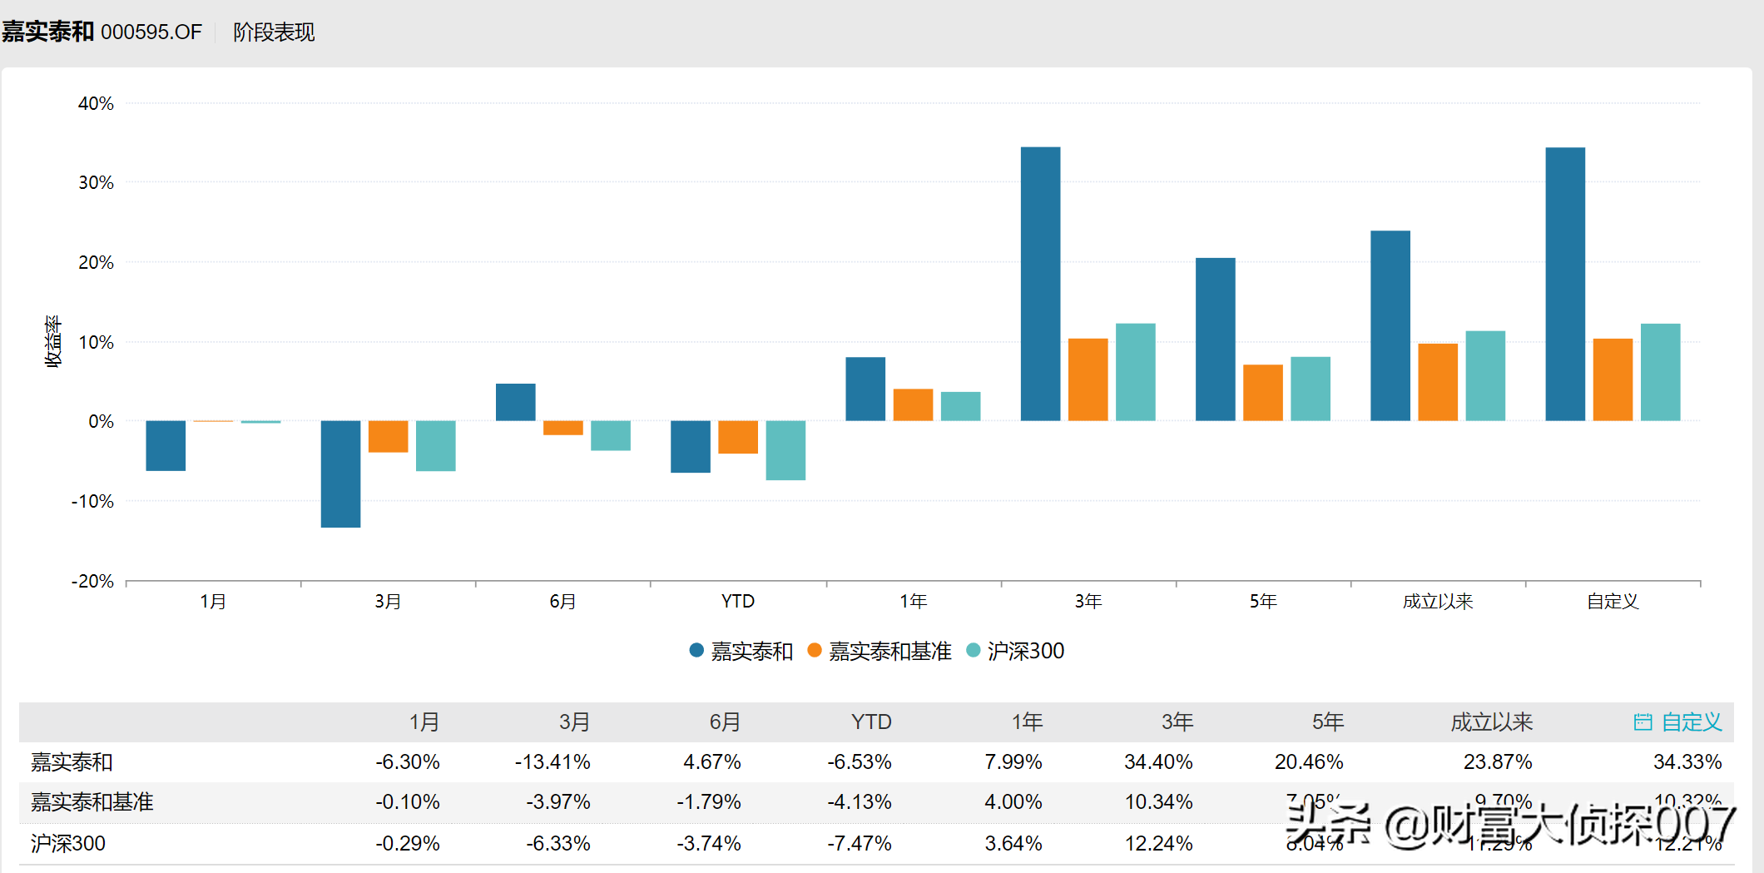The image size is (1764, 873).
Task: Select the teal 沪深300 bar for 3年
Action: click(x=1136, y=372)
